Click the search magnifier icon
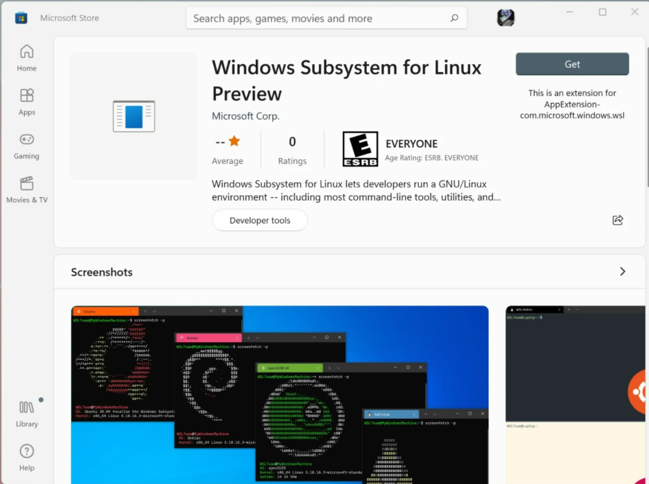Screen dimensions: 649x484 (x=454, y=18)
